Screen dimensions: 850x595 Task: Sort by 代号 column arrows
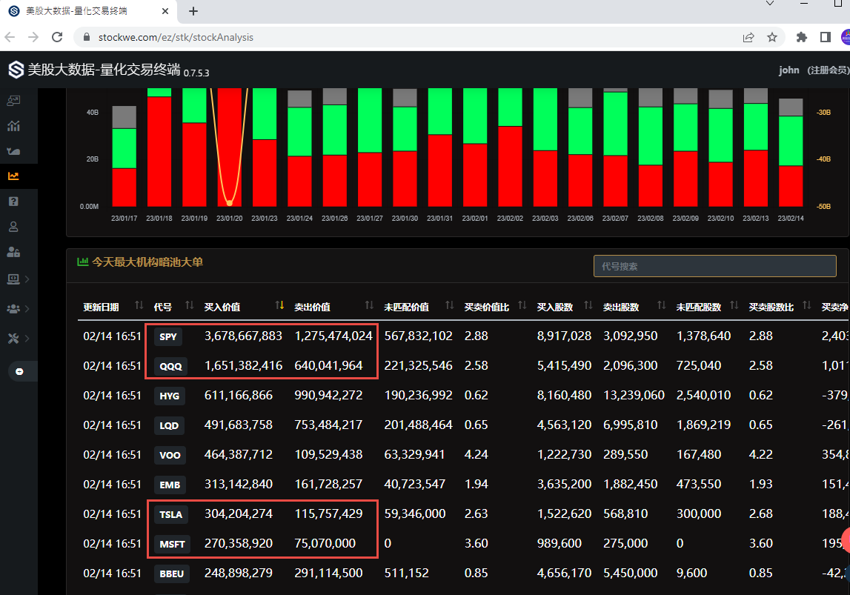click(x=189, y=305)
